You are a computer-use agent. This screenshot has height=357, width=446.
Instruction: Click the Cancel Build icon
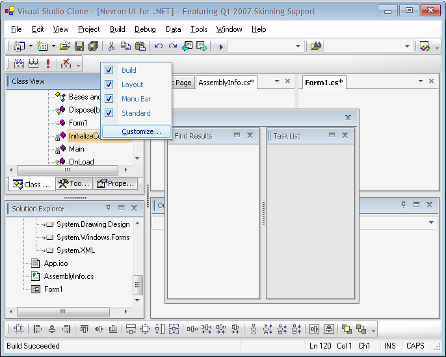click(x=66, y=64)
